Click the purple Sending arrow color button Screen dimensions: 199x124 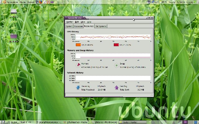(117, 87)
